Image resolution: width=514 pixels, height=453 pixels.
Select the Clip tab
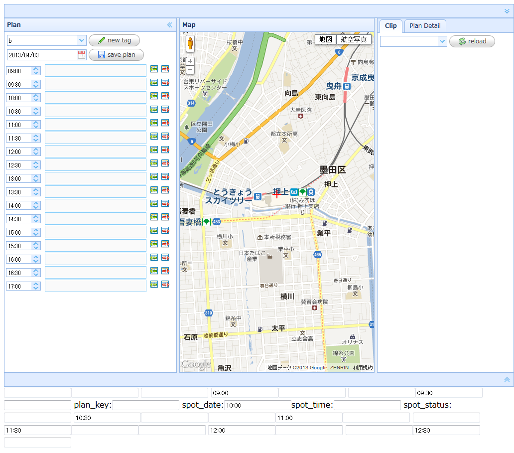click(x=391, y=26)
